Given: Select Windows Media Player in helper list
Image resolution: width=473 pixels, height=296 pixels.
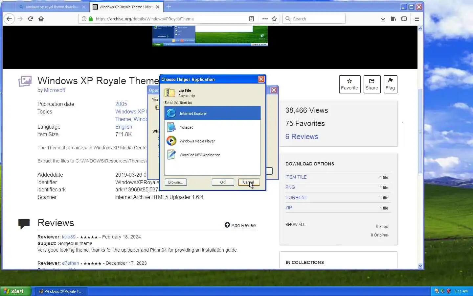Looking at the screenshot, I should pyautogui.click(x=212, y=141).
